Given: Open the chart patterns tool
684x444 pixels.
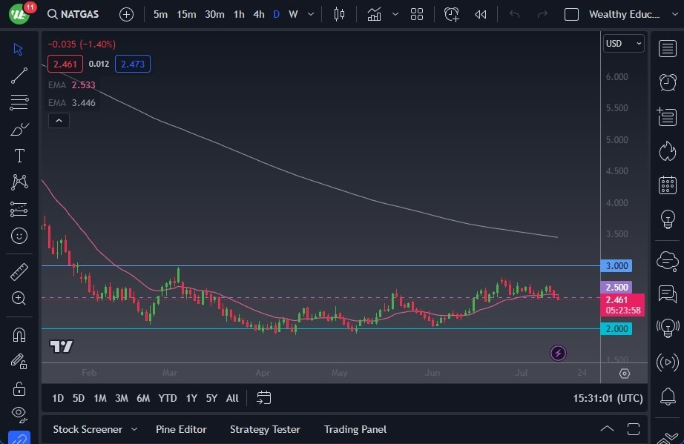Looking at the screenshot, I should pos(19,182).
